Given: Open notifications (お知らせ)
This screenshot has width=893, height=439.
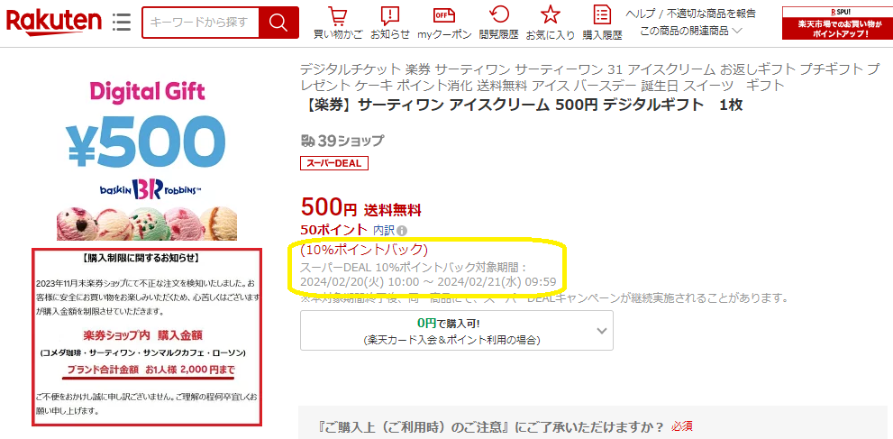Looking at the screenshot, I should pyautogui.click(x=390, y=23).
